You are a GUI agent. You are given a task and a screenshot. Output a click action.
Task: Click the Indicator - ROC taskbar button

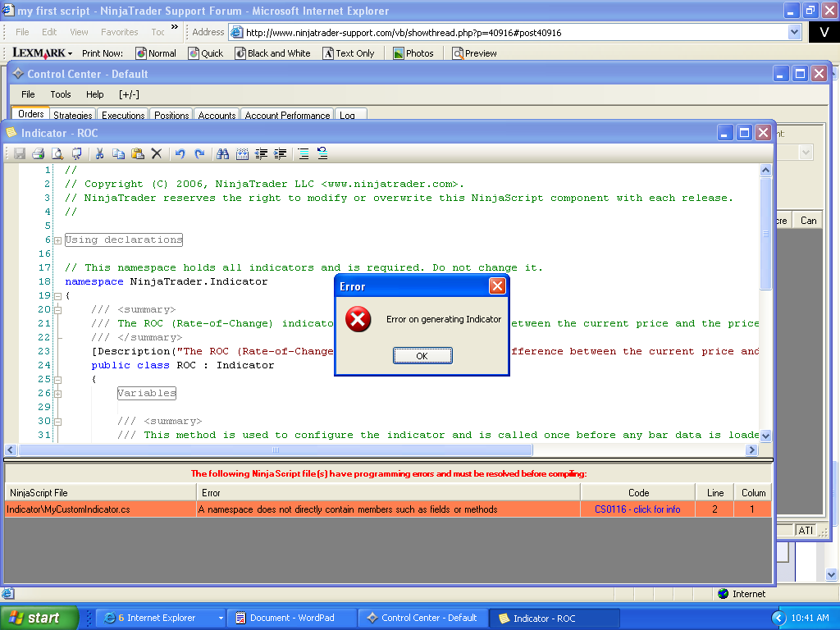555,619
